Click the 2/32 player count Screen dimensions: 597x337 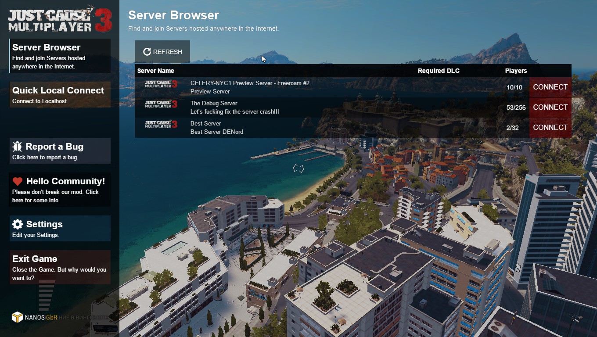(513, 128)
